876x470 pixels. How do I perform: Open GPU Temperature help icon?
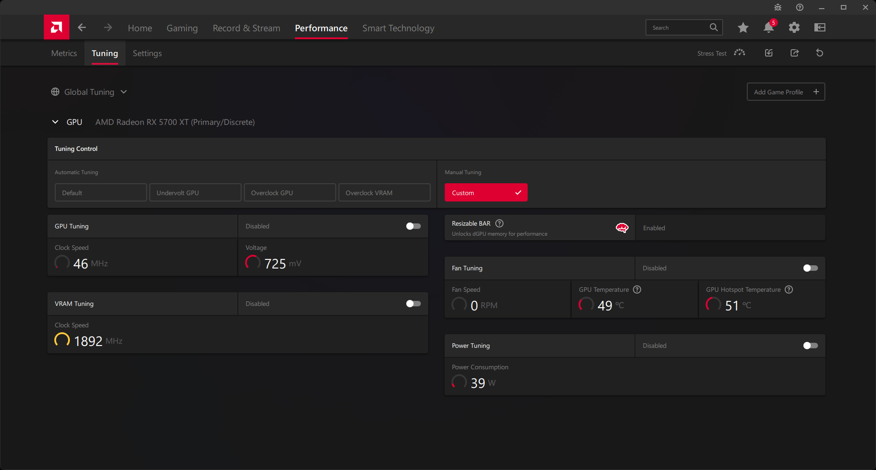click(x=637, y=289)
